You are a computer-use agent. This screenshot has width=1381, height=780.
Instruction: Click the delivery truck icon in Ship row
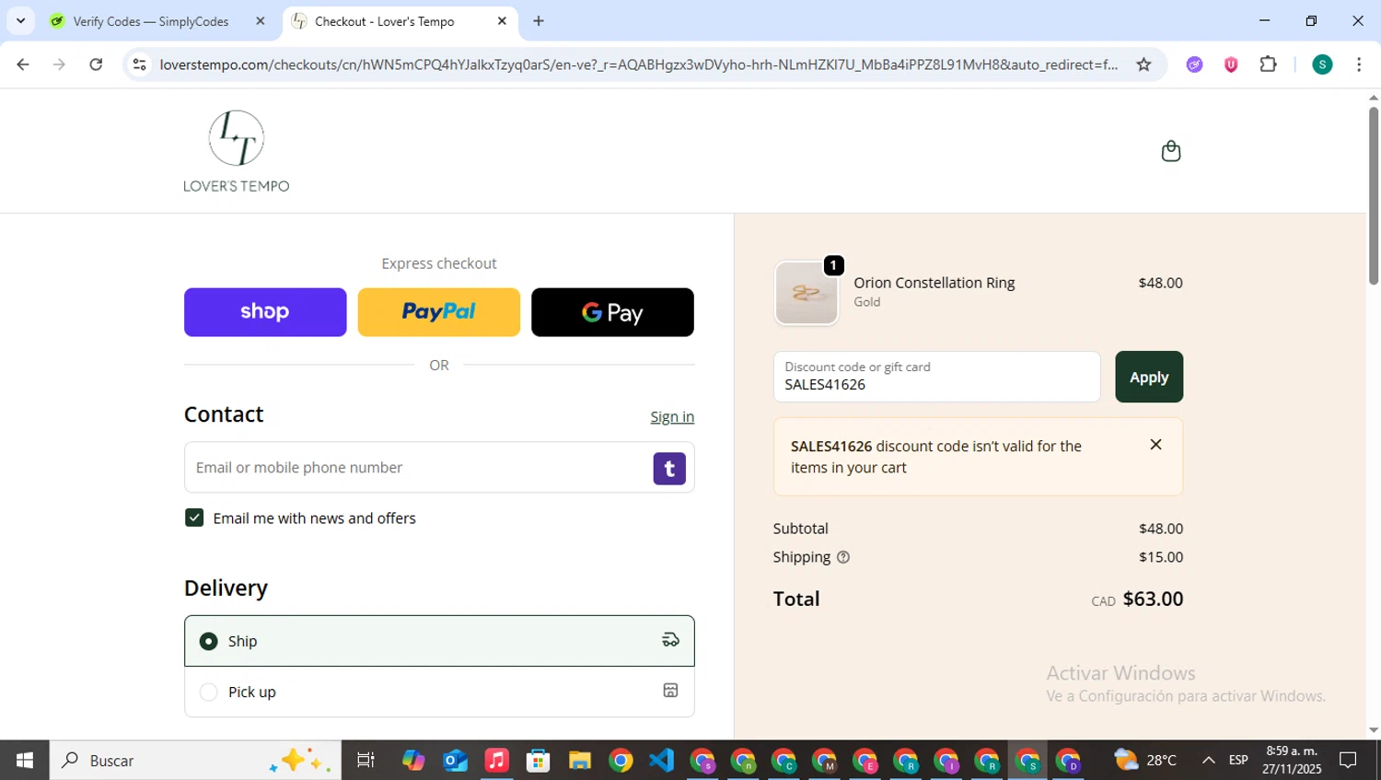click(670, 640)
